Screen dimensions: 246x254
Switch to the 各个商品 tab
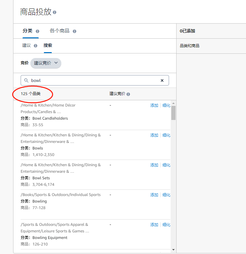tap(60, 31)
